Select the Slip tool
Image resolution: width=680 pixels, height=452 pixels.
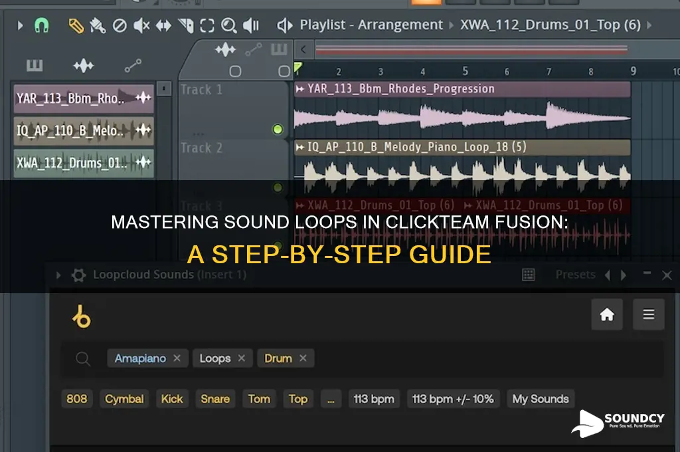click(x=163, y=26)
